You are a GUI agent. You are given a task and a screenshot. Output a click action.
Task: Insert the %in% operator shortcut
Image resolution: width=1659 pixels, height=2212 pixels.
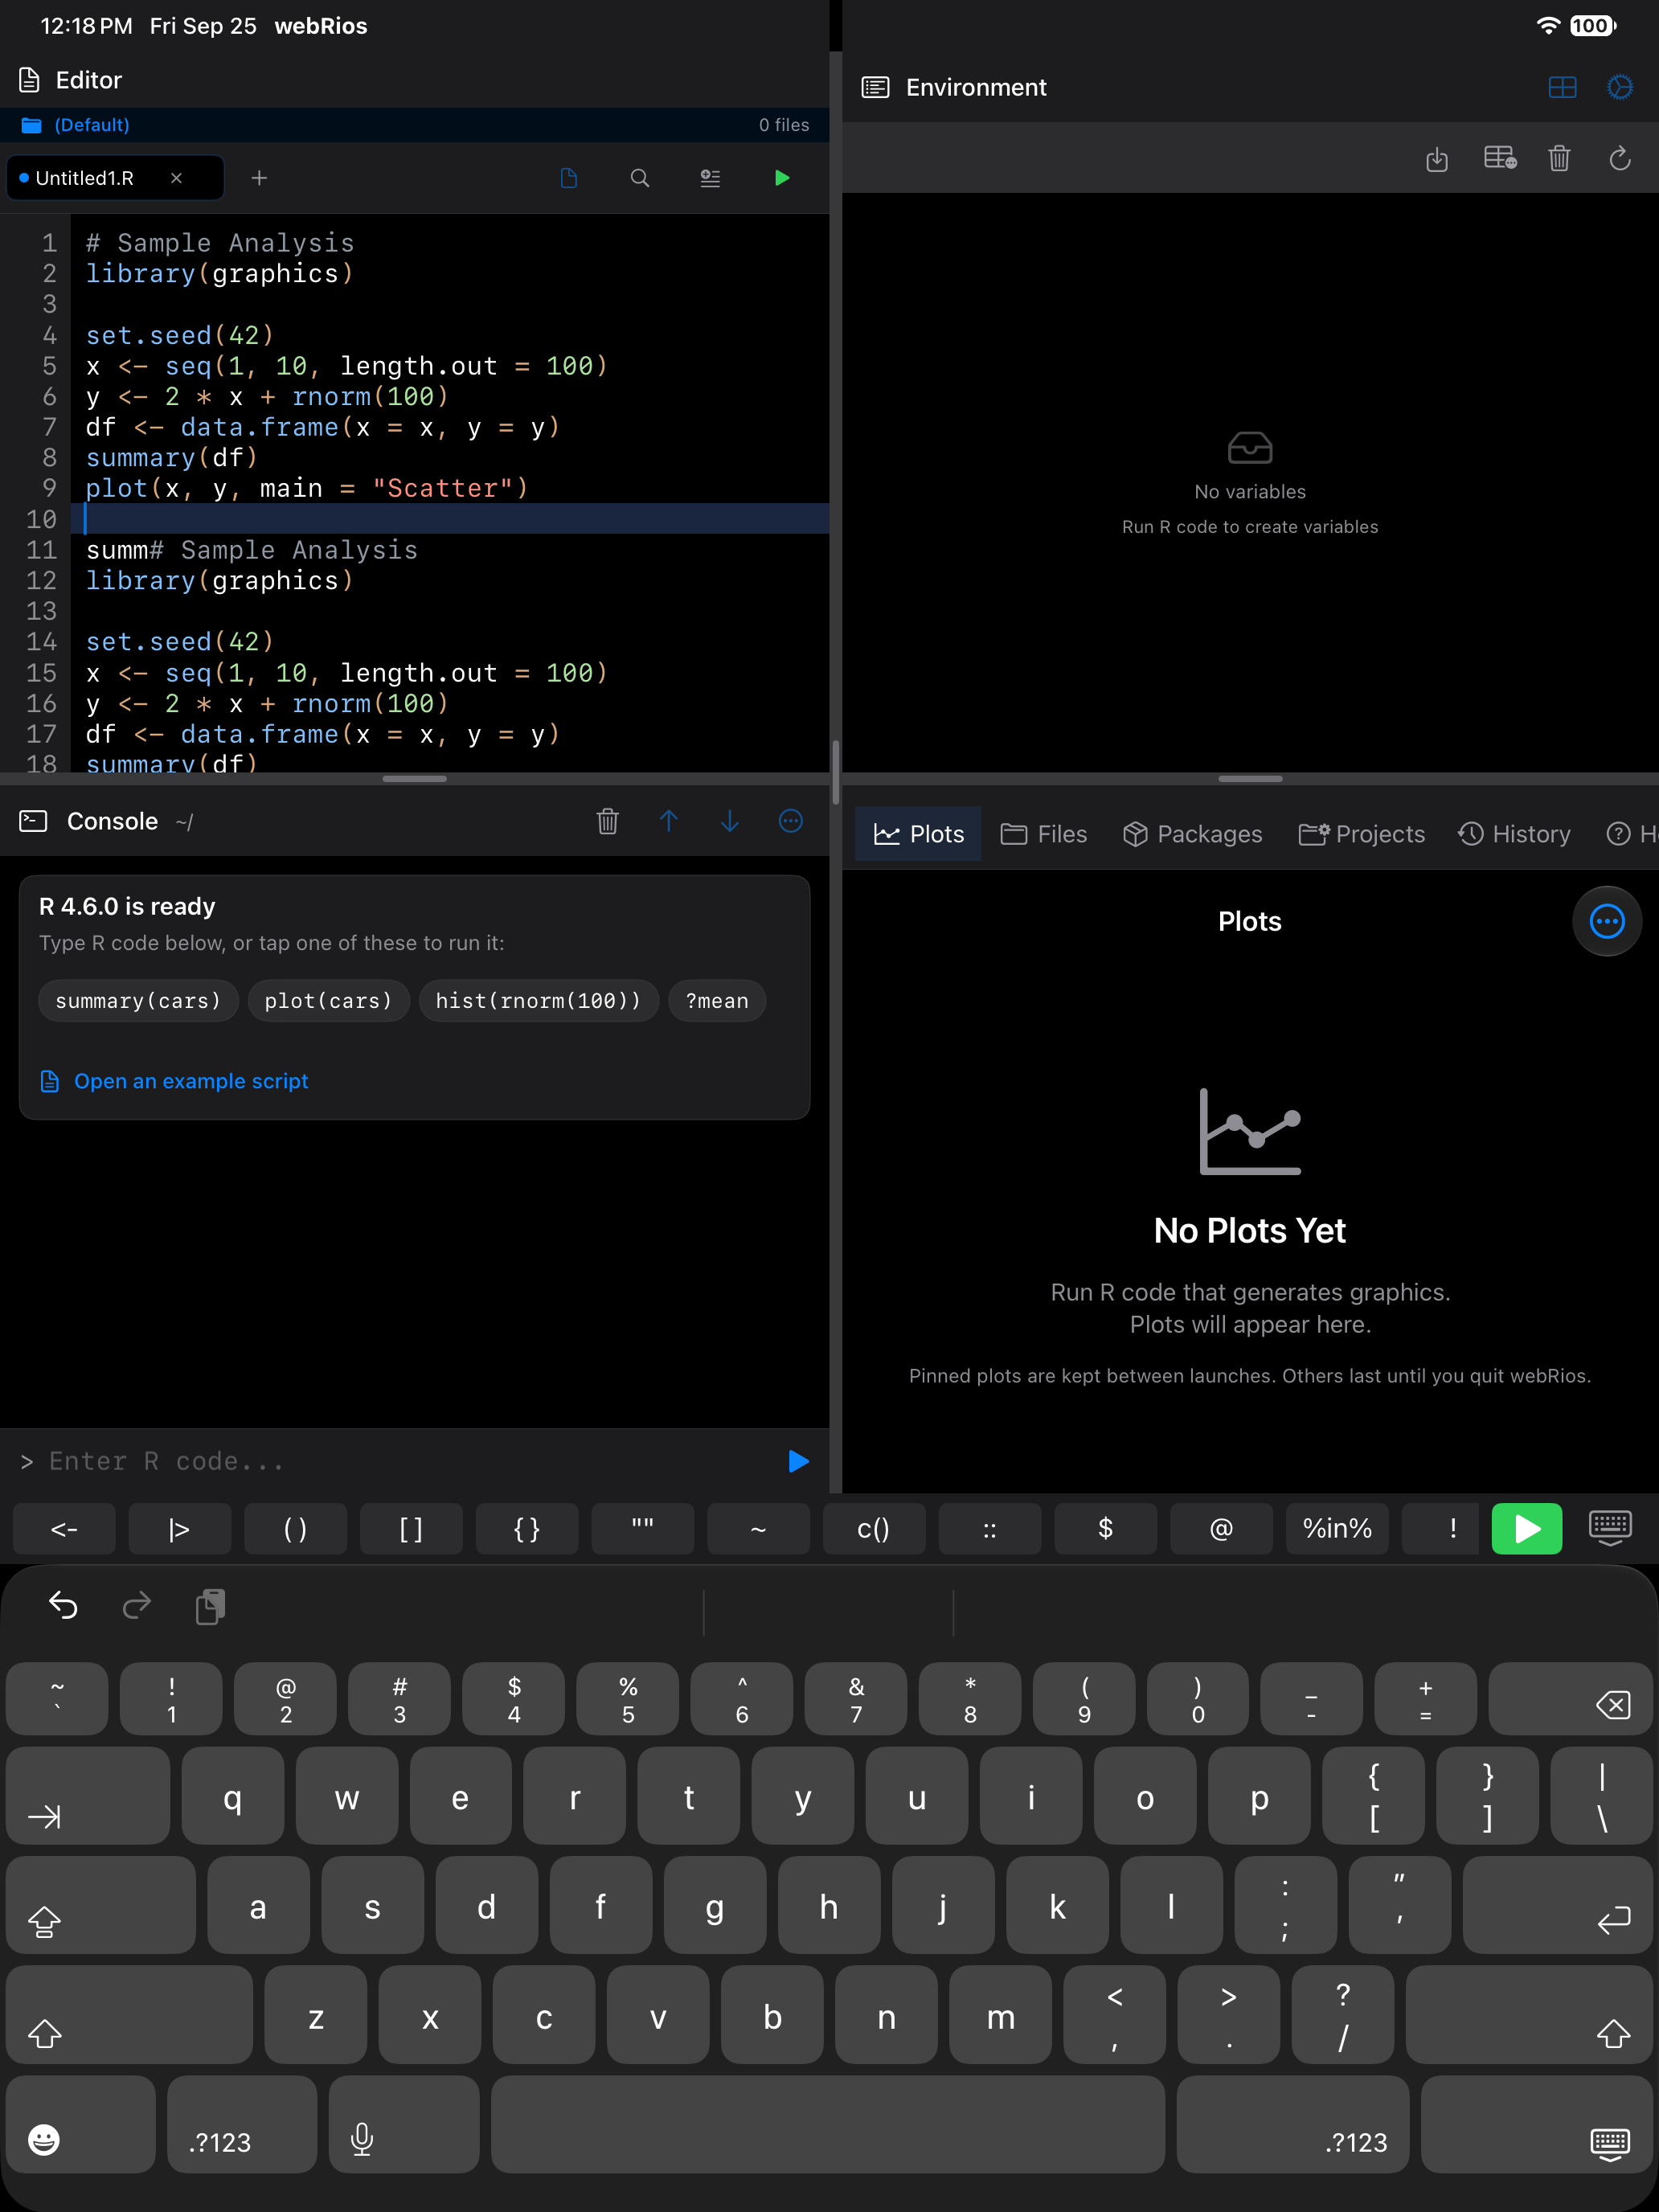(x=1337, y=1528)
